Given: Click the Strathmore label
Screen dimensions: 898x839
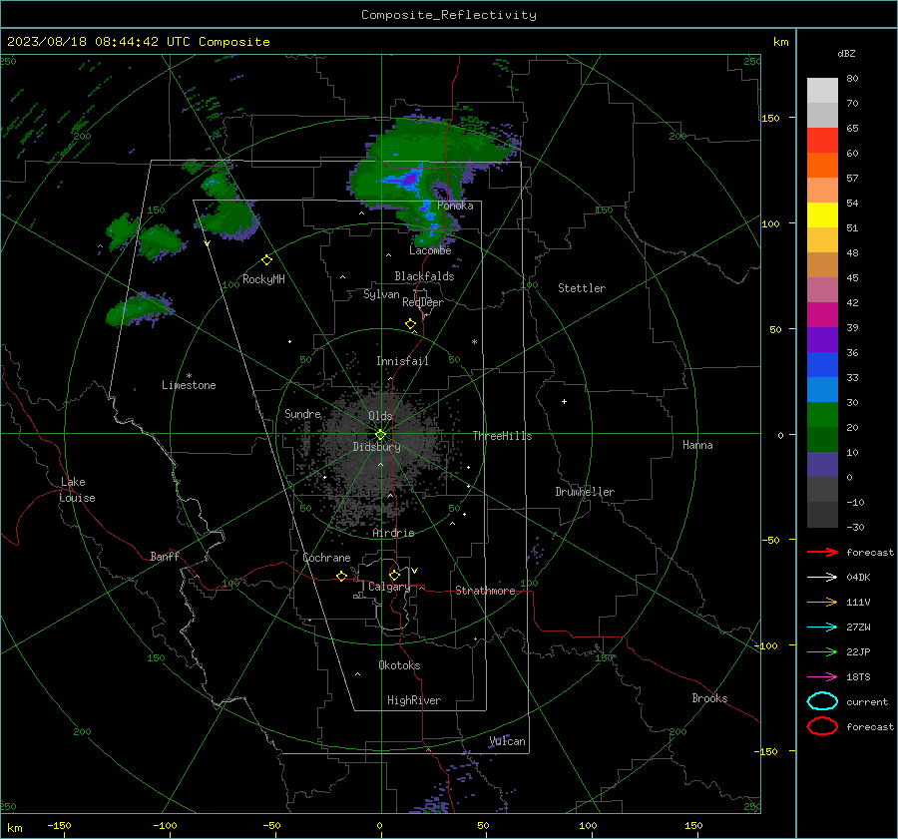Looking at the screenshot, I should pyautogui.click(x=485, y=591).
